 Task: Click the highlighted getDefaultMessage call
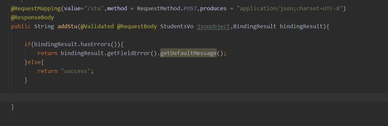point(189,53)
